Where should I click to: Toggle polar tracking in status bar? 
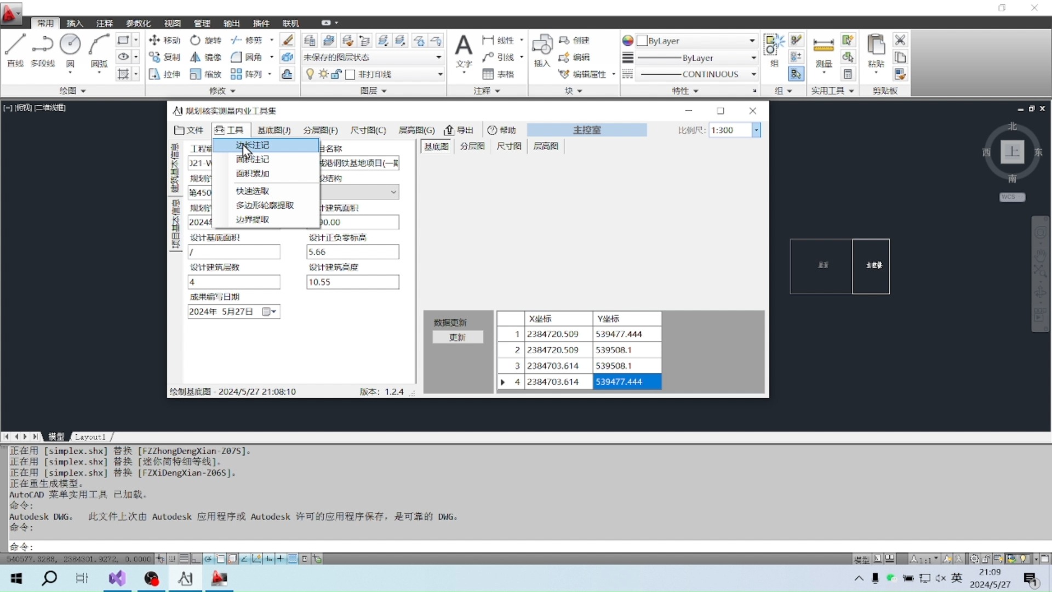(208, 559)
